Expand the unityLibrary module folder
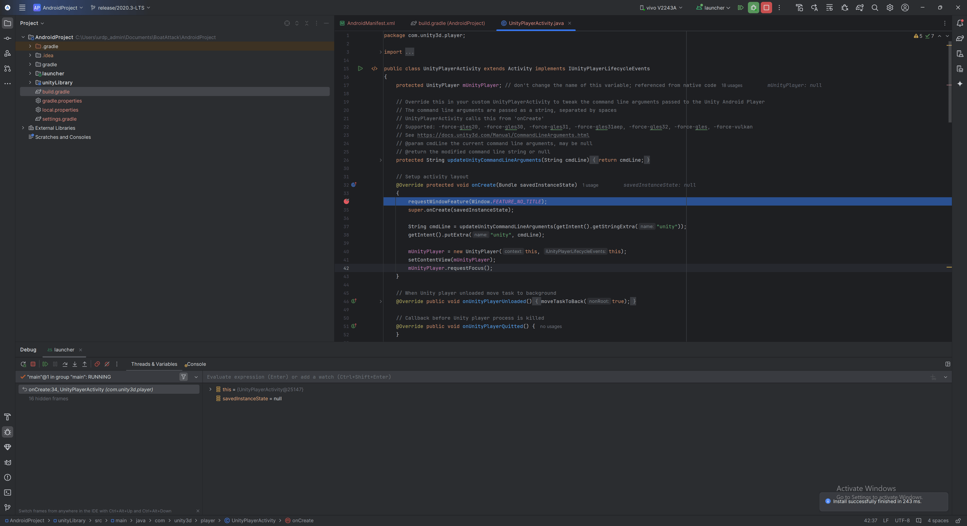Screen dimensions: 967x526 click(30, 83)
